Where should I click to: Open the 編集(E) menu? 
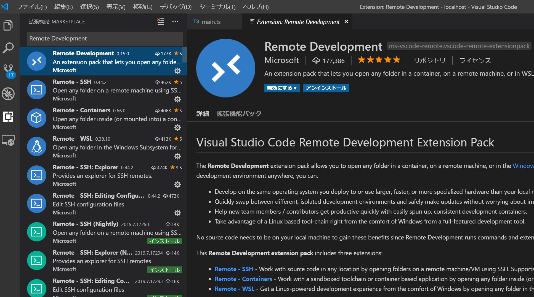click(x=63, y=7)
